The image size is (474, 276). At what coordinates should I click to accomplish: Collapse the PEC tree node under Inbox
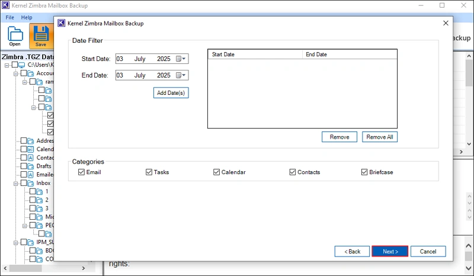click(25, 226)
